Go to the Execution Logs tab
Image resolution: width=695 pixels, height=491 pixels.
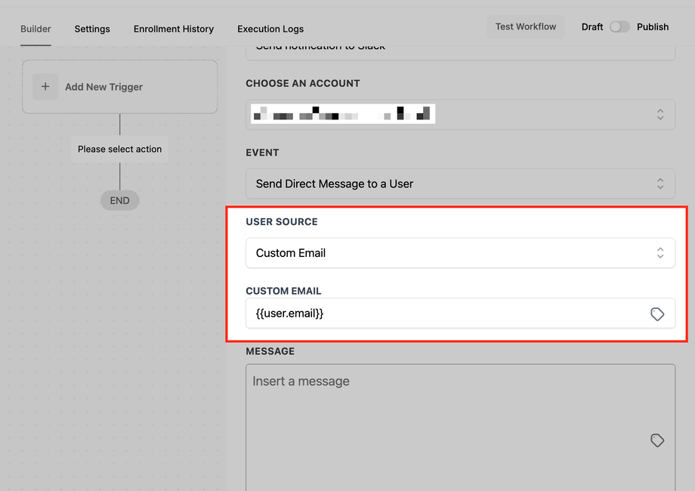click(270, 29)
